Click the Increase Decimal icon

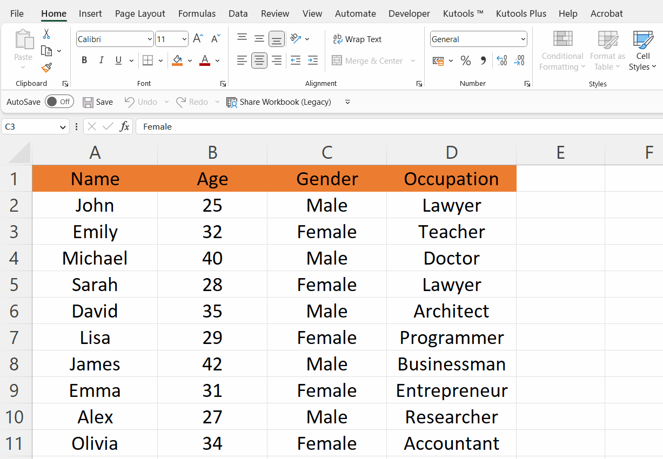tap(501, 61)
